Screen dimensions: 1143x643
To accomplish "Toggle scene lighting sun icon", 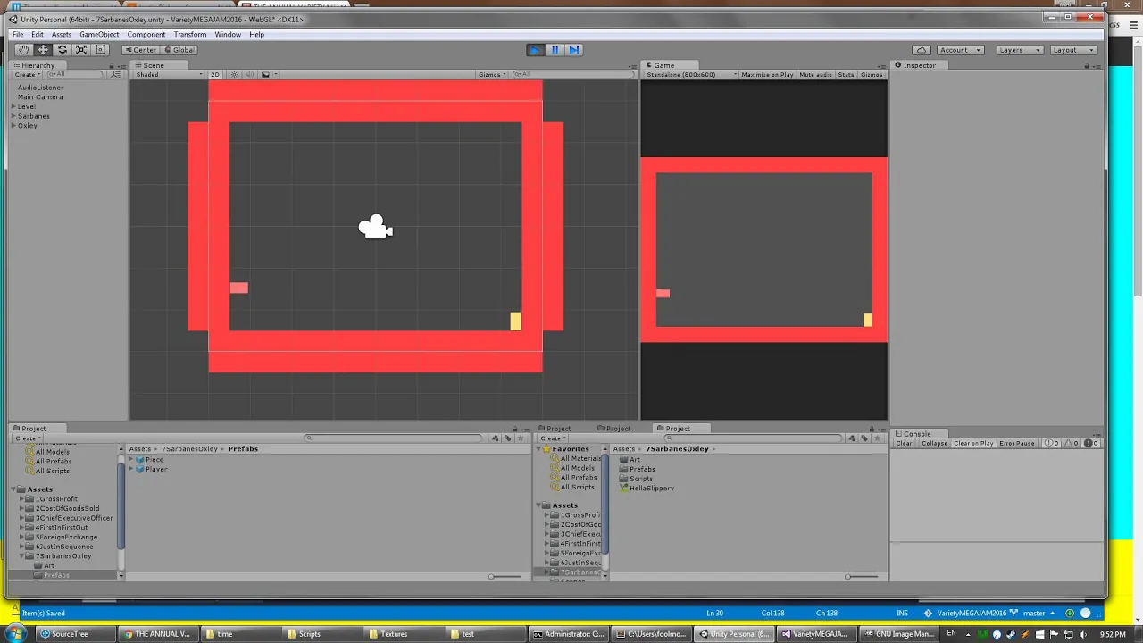I will pos(234,75).
